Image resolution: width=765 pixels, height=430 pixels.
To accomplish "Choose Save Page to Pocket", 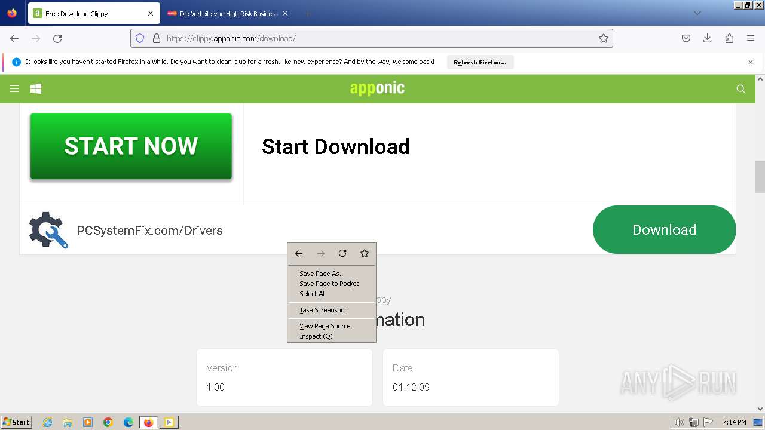I will tap(332, 284).
